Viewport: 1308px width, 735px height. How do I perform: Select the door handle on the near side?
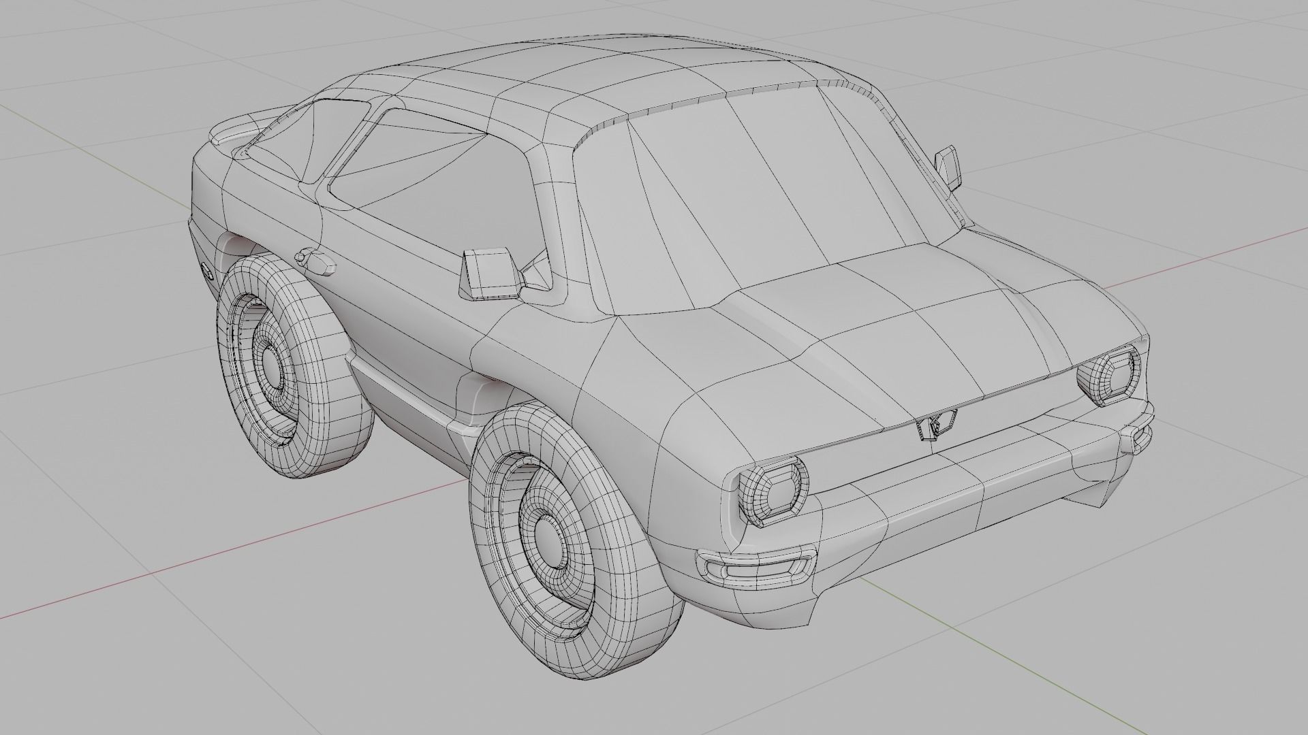[316, 262]
